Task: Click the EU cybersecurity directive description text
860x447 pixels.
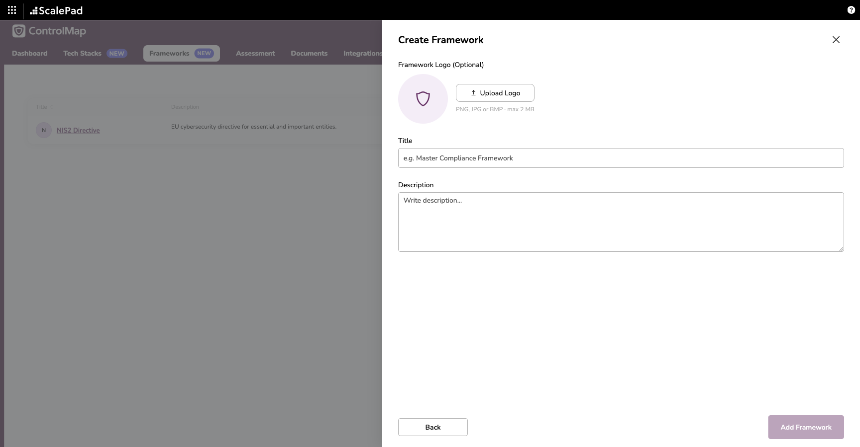Action: pos(254,127)
